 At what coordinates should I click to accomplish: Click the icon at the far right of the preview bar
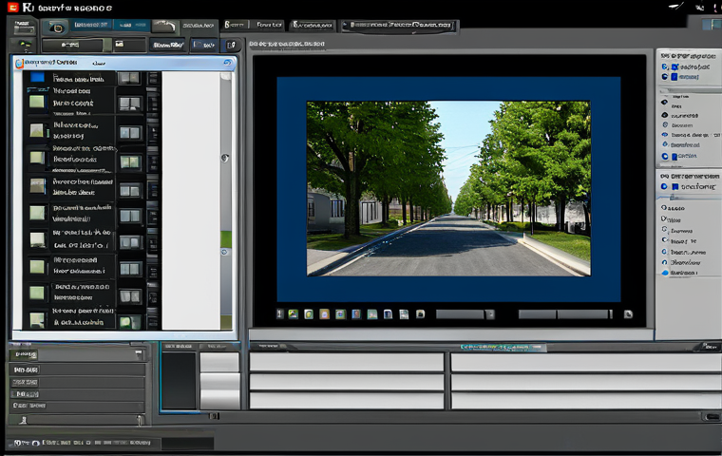pyautogui.click(x=628, y=314)
